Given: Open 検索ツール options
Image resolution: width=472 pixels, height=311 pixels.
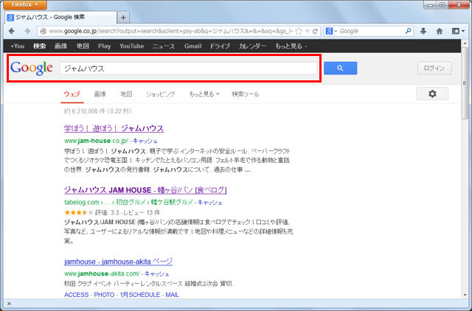Looking at the screenshot, I should [x=246, y=94].
